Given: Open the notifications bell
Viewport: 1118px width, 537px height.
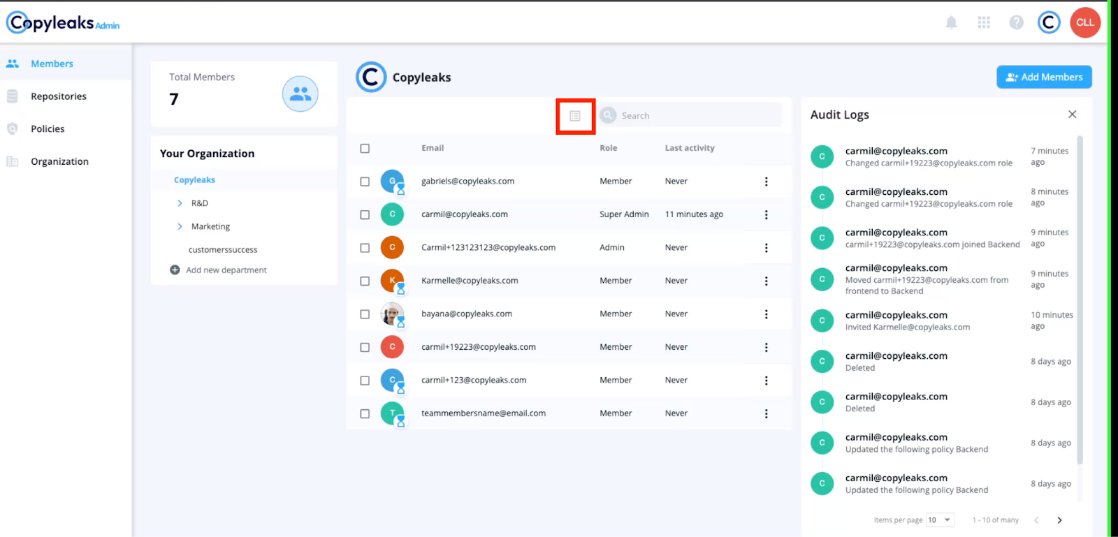Looking at the screenshot, I should point(951,23).
